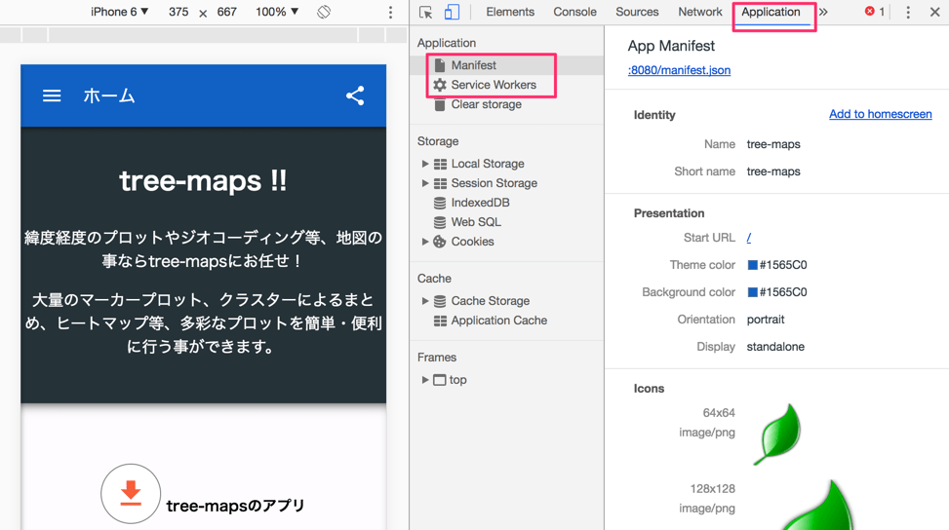Click the Session Storage grid icon
949x530 pixels.
[440, 183]
